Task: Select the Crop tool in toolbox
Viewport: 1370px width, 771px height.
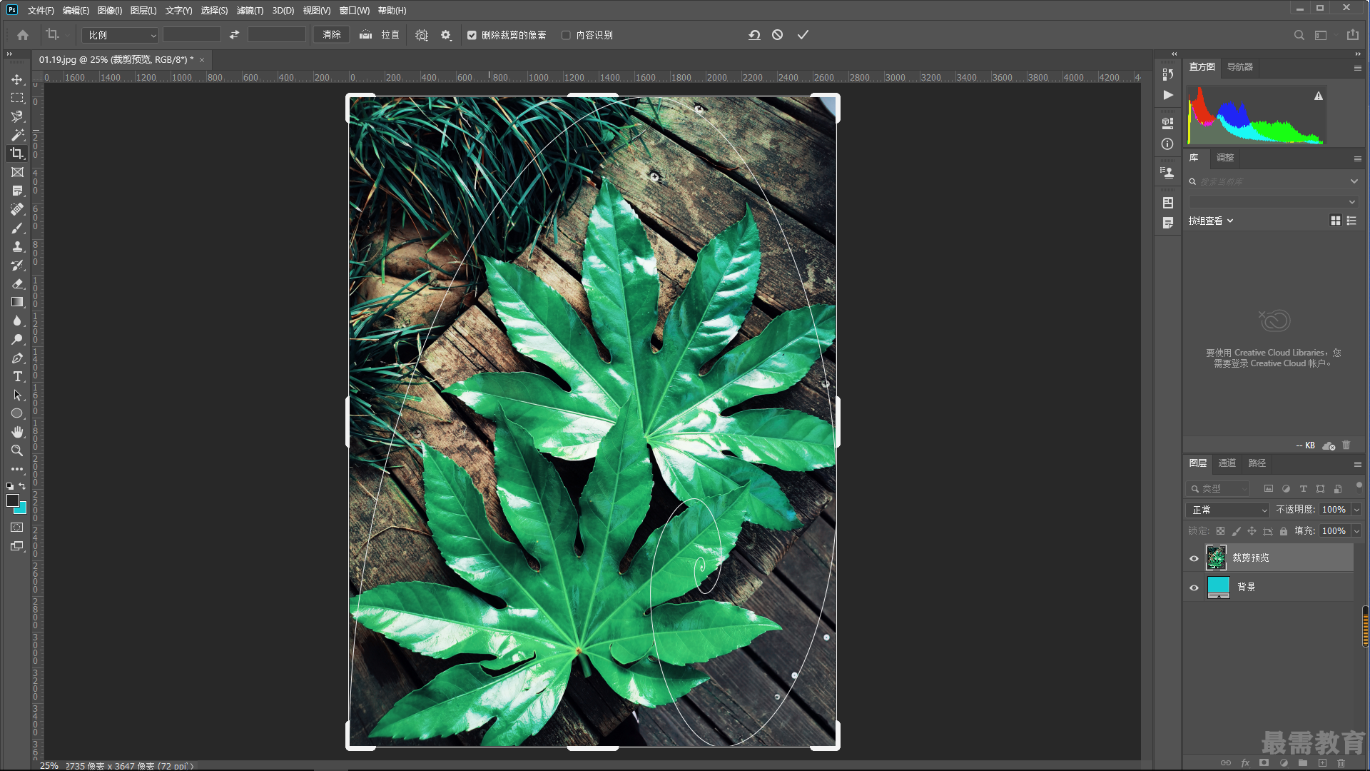Action: [17, 153]
